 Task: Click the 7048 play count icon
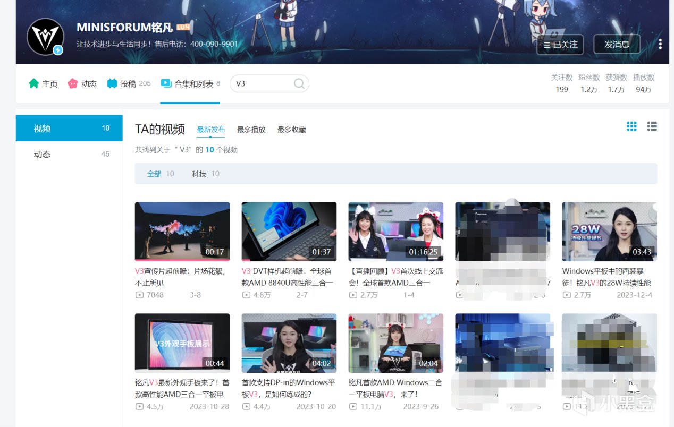tap(140, 295)
